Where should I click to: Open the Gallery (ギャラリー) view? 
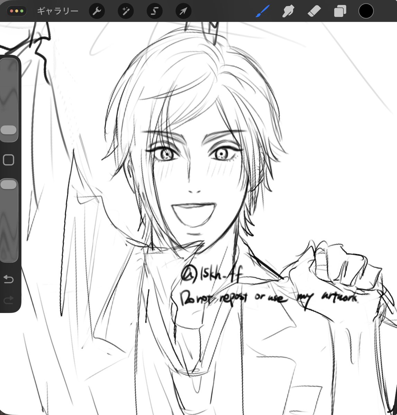coord(58,11)
